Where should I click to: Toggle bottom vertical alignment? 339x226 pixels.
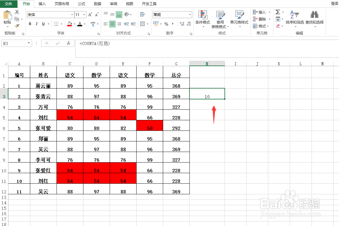click(119, 15)
